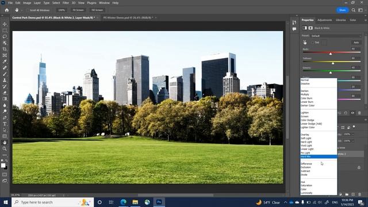
Task: Choose Overlay blend mode
Action: coord(305,135)
